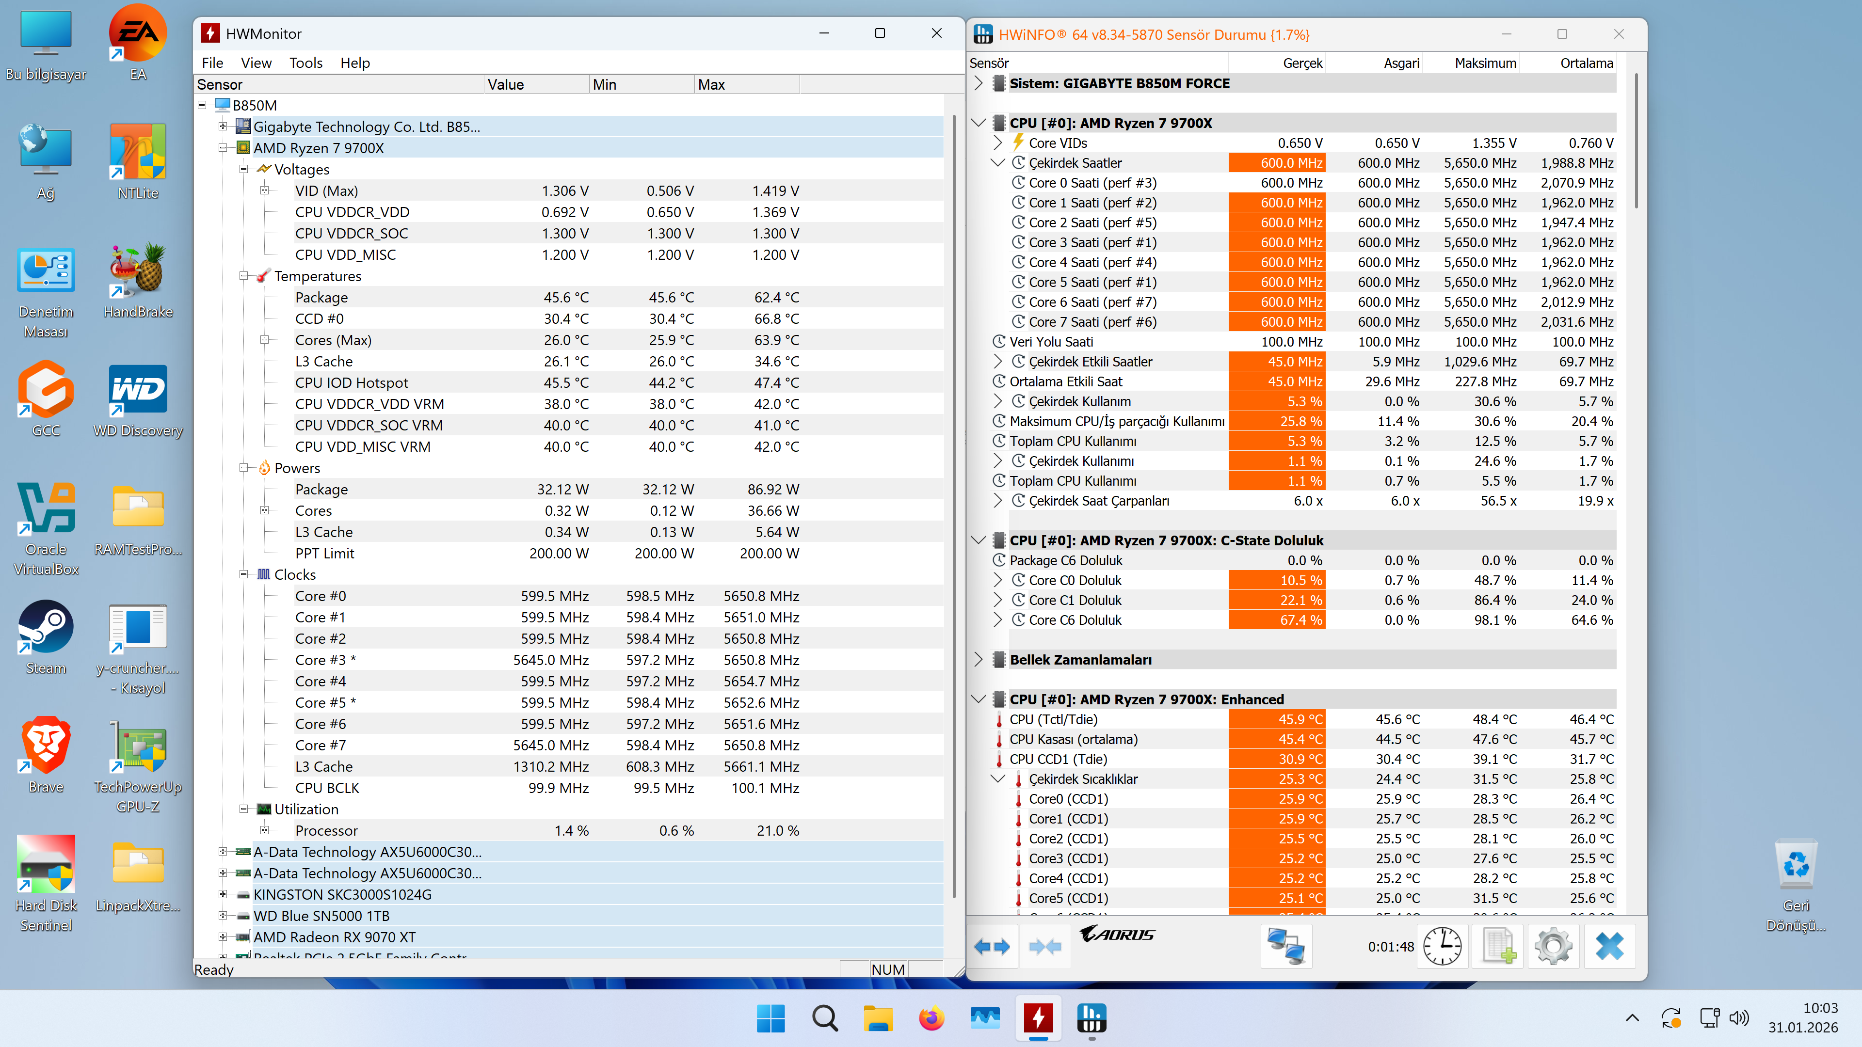Collapse Çekirdek Saatler group in HWiNFO
This screenshot has width=1862, height=1047.
pyautogui.click(x=998, y=162)
